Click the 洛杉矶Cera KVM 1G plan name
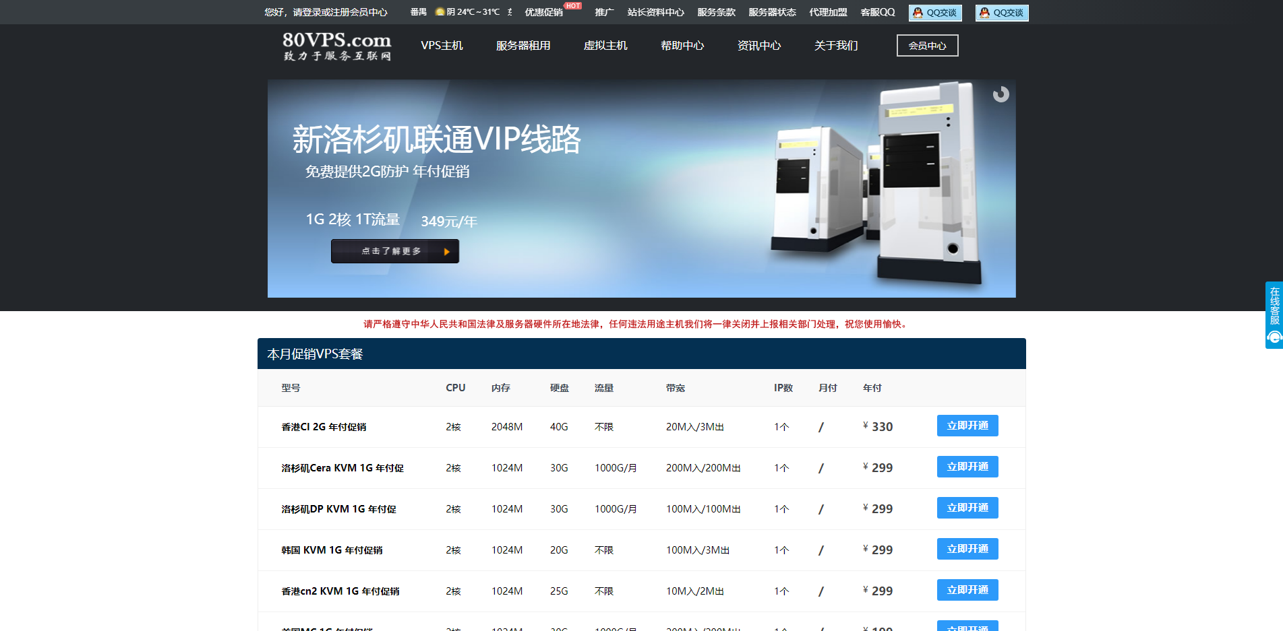The image size is (1283, 631). click(x=342, y=468)
